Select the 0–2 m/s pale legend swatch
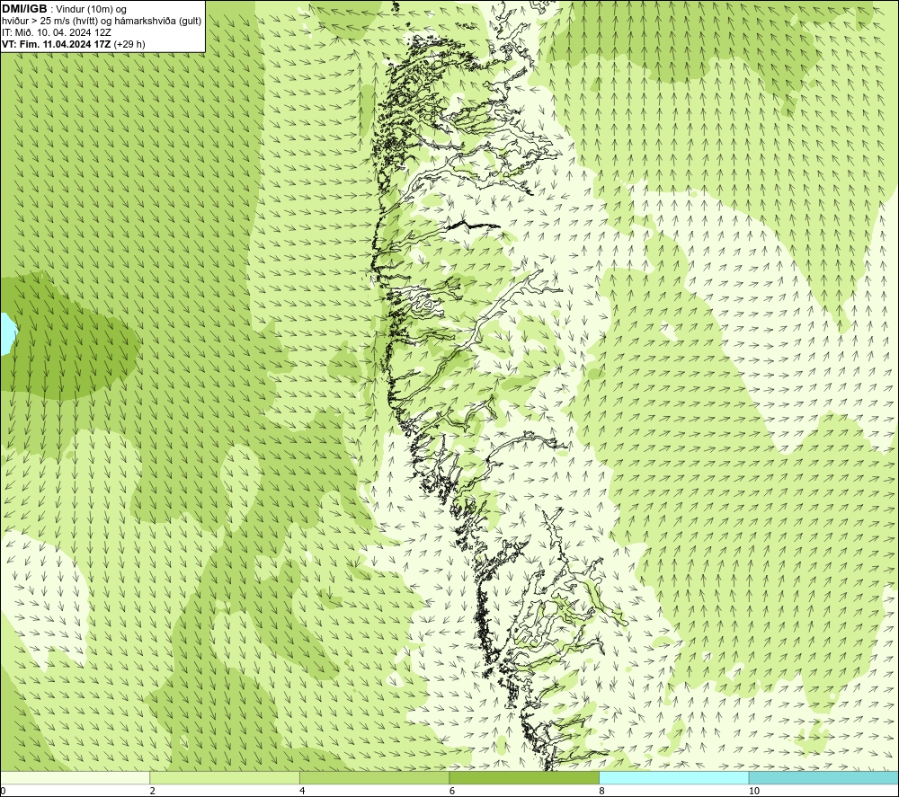Screen dimensions: 899x797 pos(76,777)
